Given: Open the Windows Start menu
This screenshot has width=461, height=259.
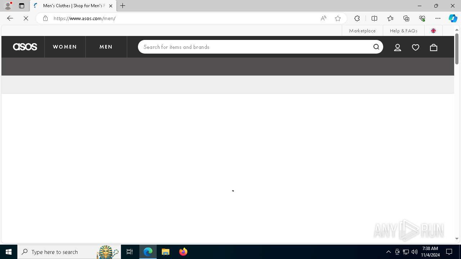Looking at the screenshot, I should click(x=9, y=252).
